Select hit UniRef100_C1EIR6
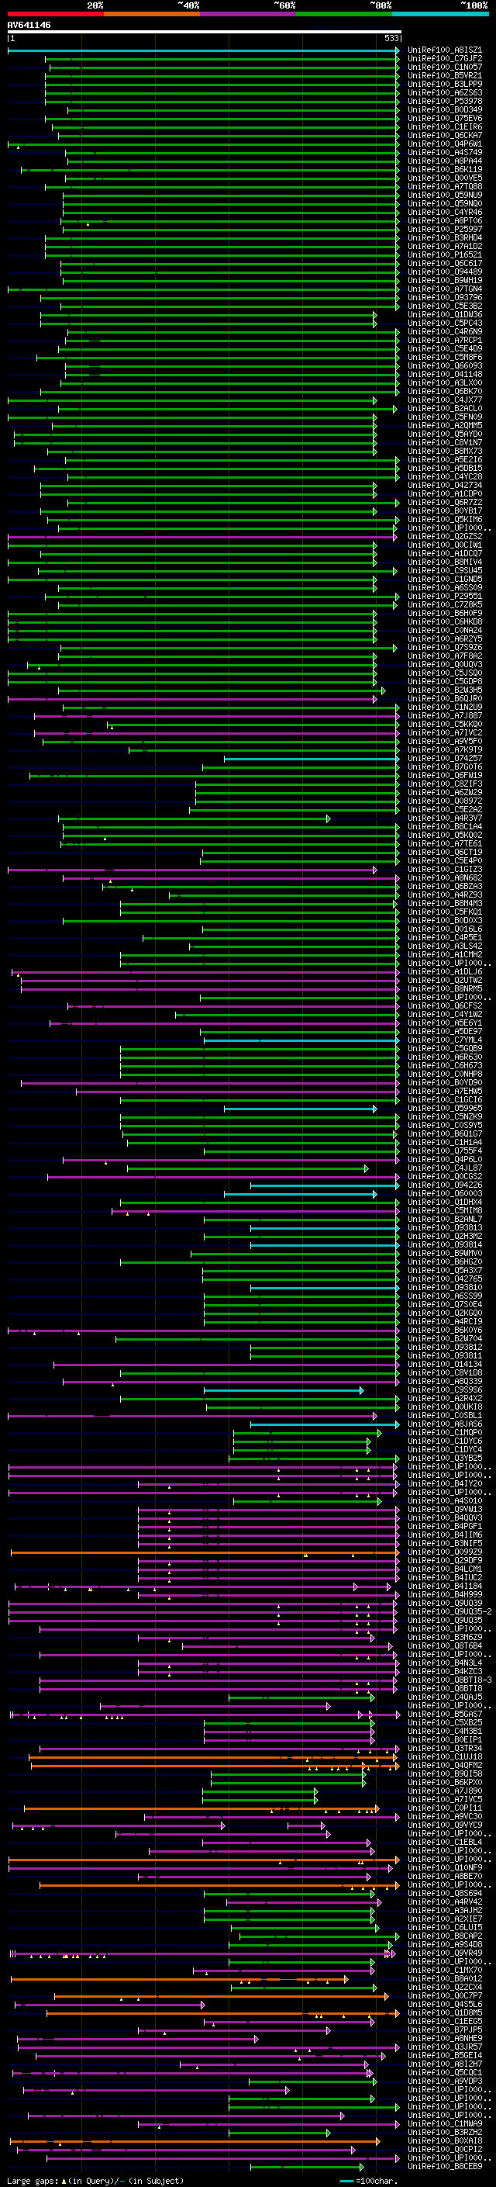 pos(444,126)
